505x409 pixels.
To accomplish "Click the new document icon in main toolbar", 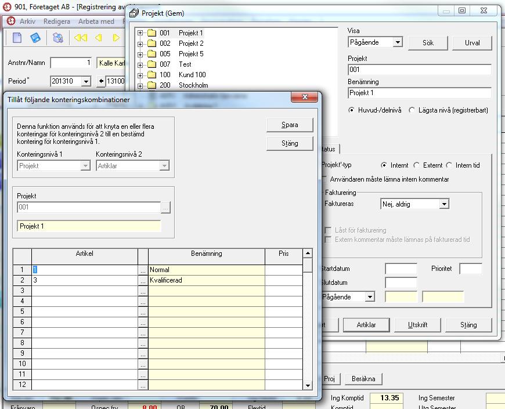I will [17, 38].
